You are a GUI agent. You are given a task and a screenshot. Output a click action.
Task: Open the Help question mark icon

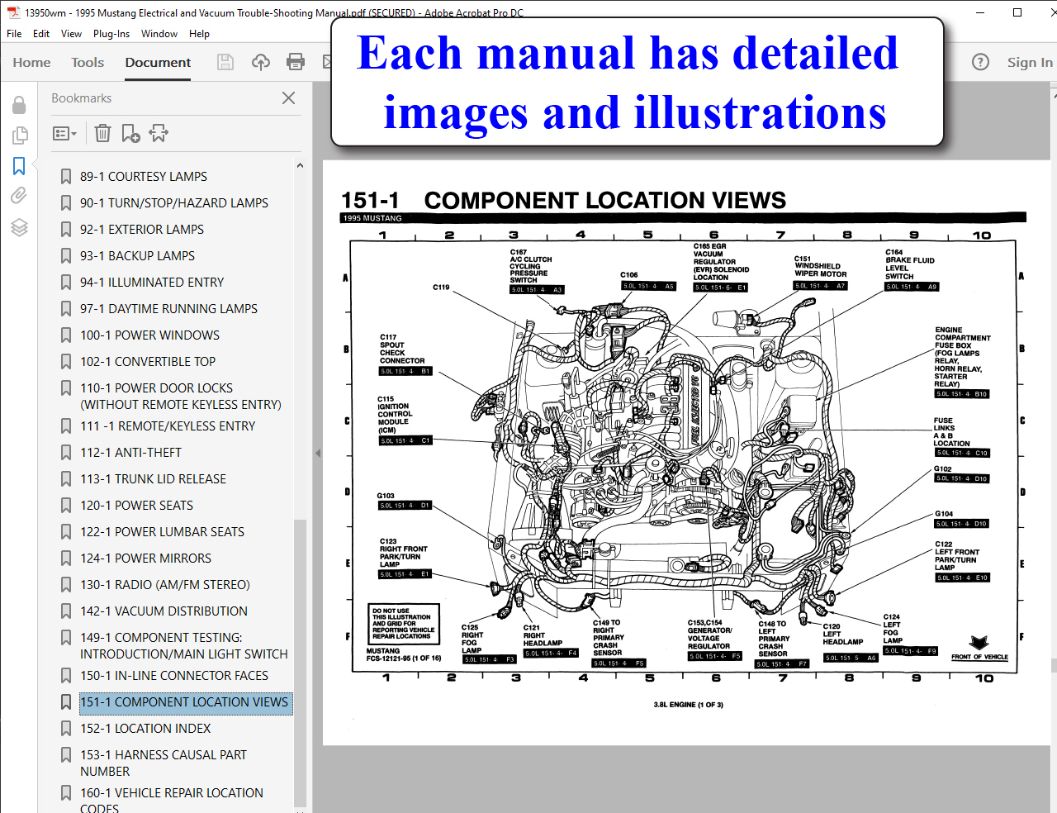(x=980, y=62)
